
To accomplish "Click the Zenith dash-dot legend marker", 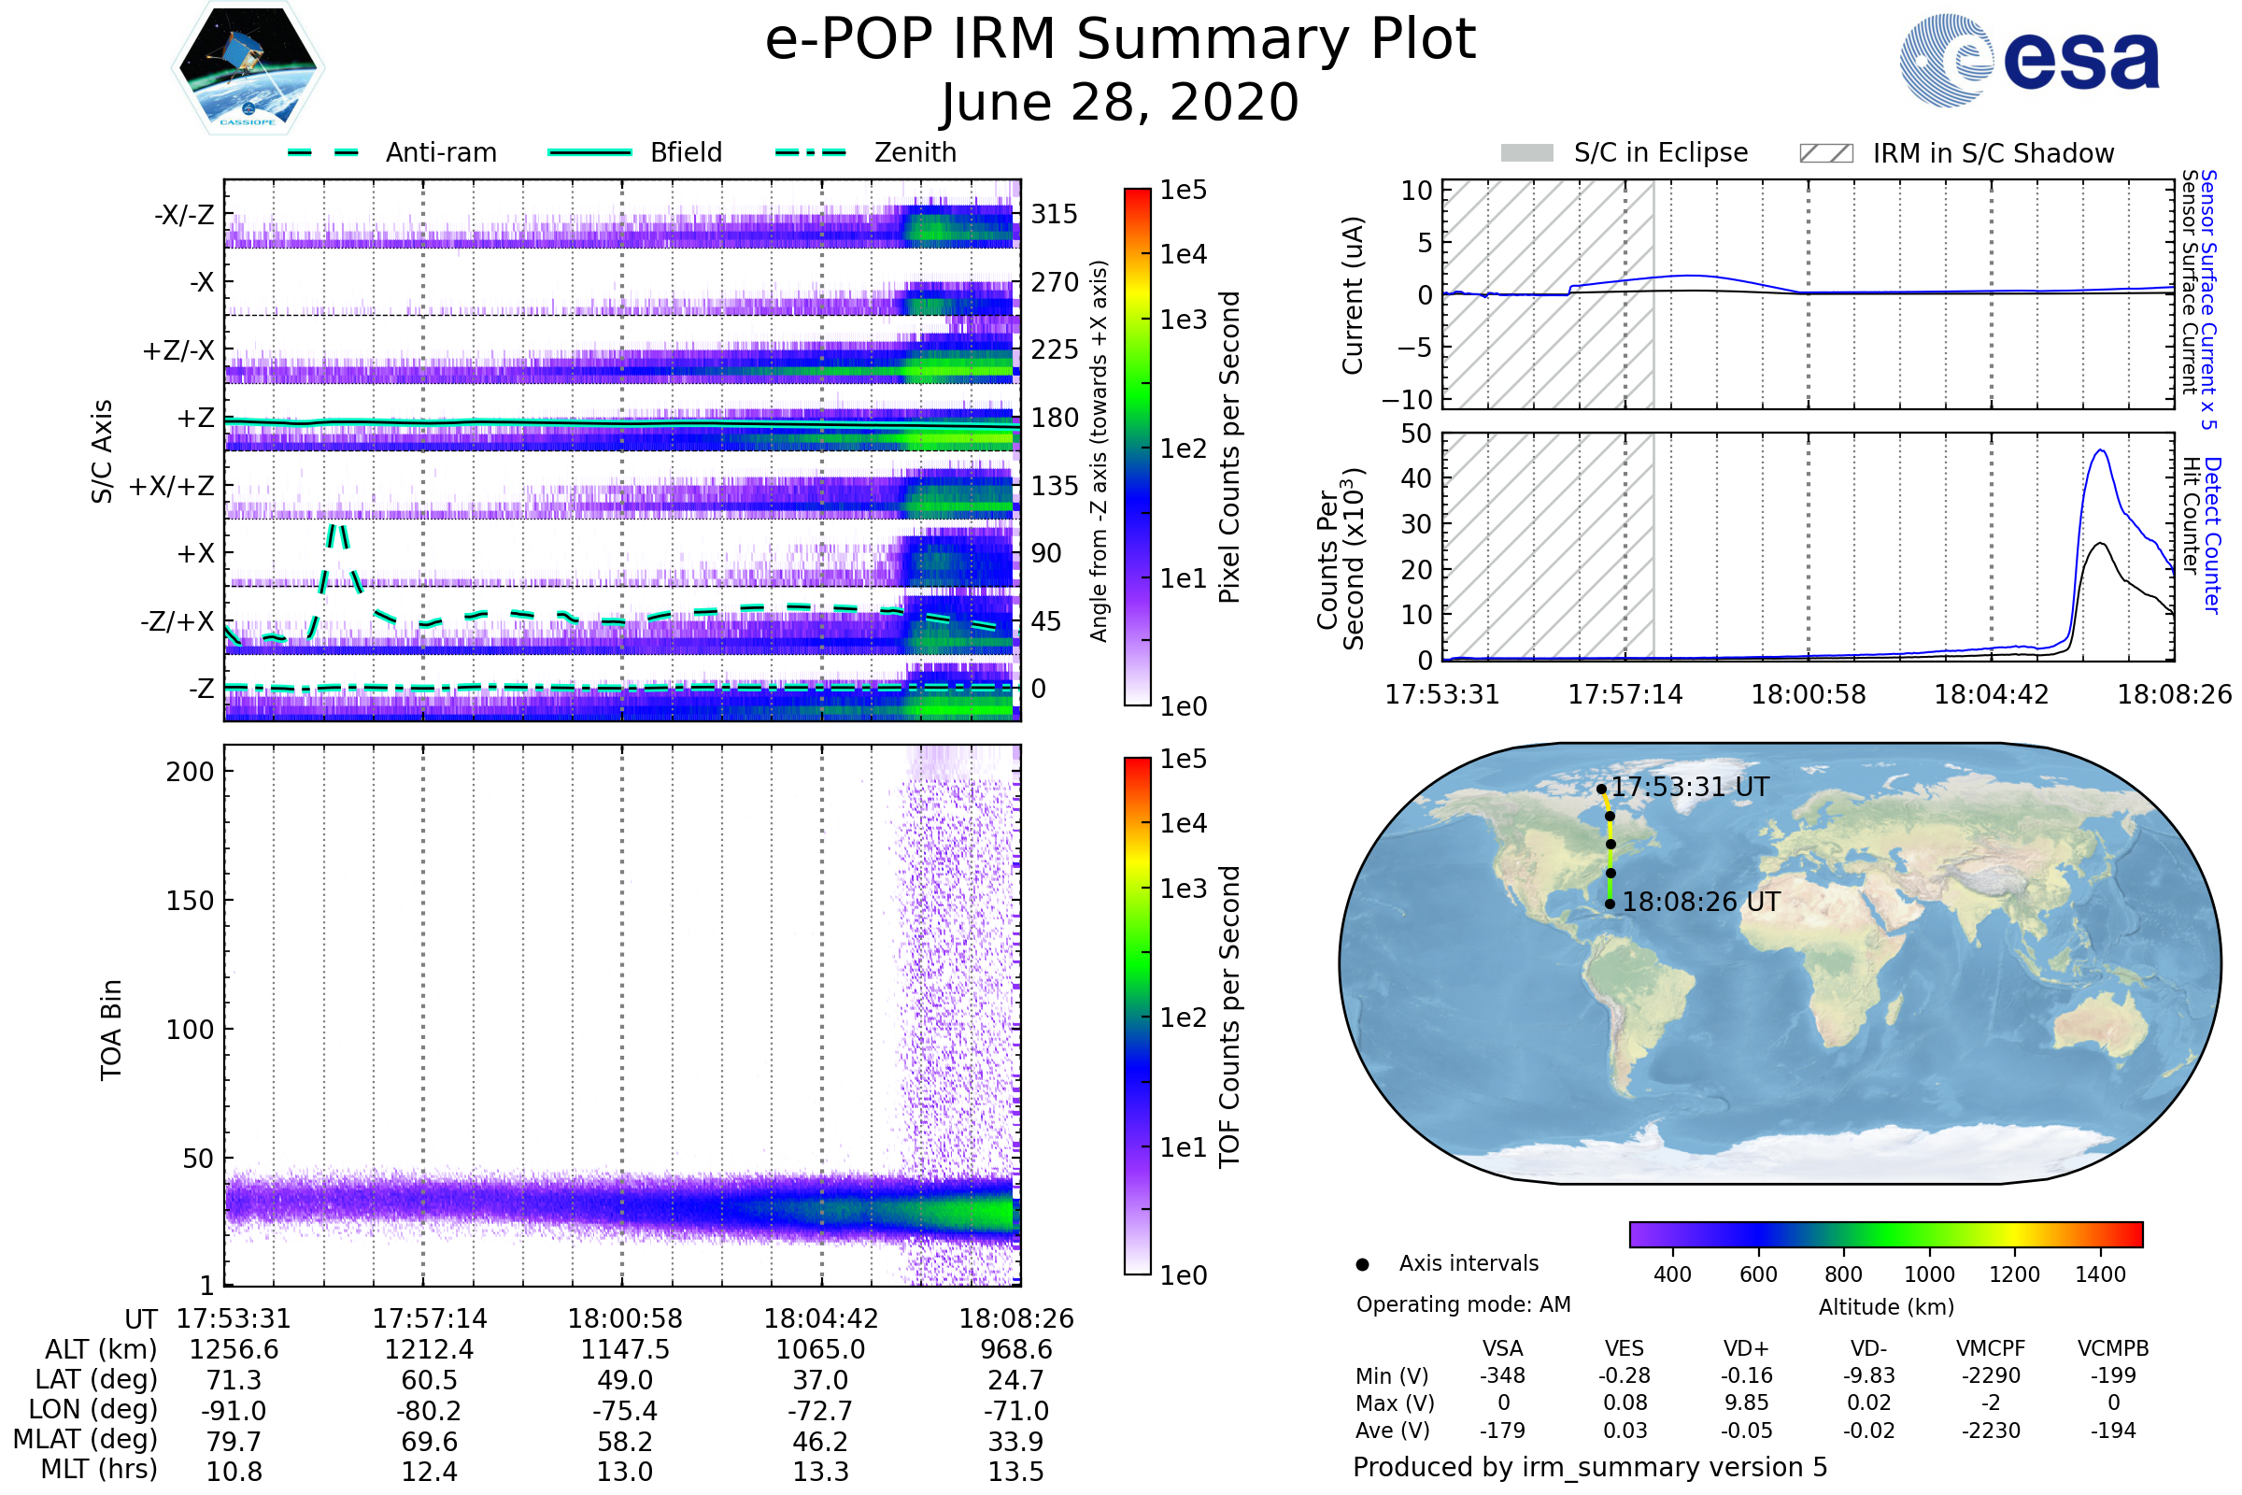I will point(810,152).
